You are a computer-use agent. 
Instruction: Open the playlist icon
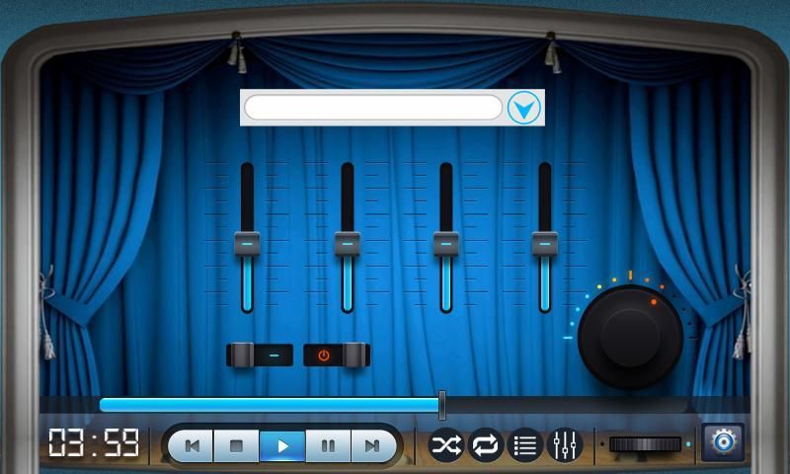pyautogui.click(x=525, y=445)
